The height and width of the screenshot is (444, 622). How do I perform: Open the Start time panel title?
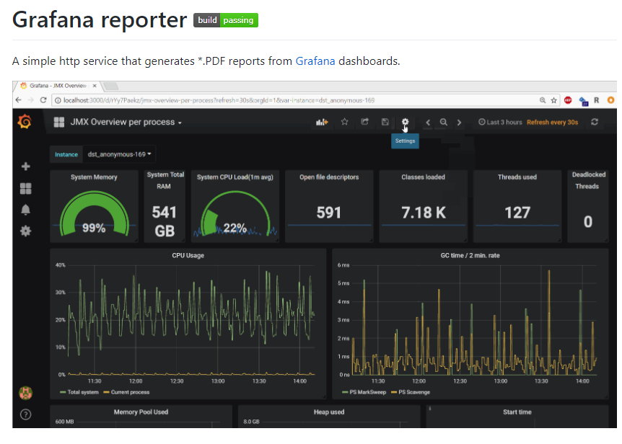(x=517, y=412)
